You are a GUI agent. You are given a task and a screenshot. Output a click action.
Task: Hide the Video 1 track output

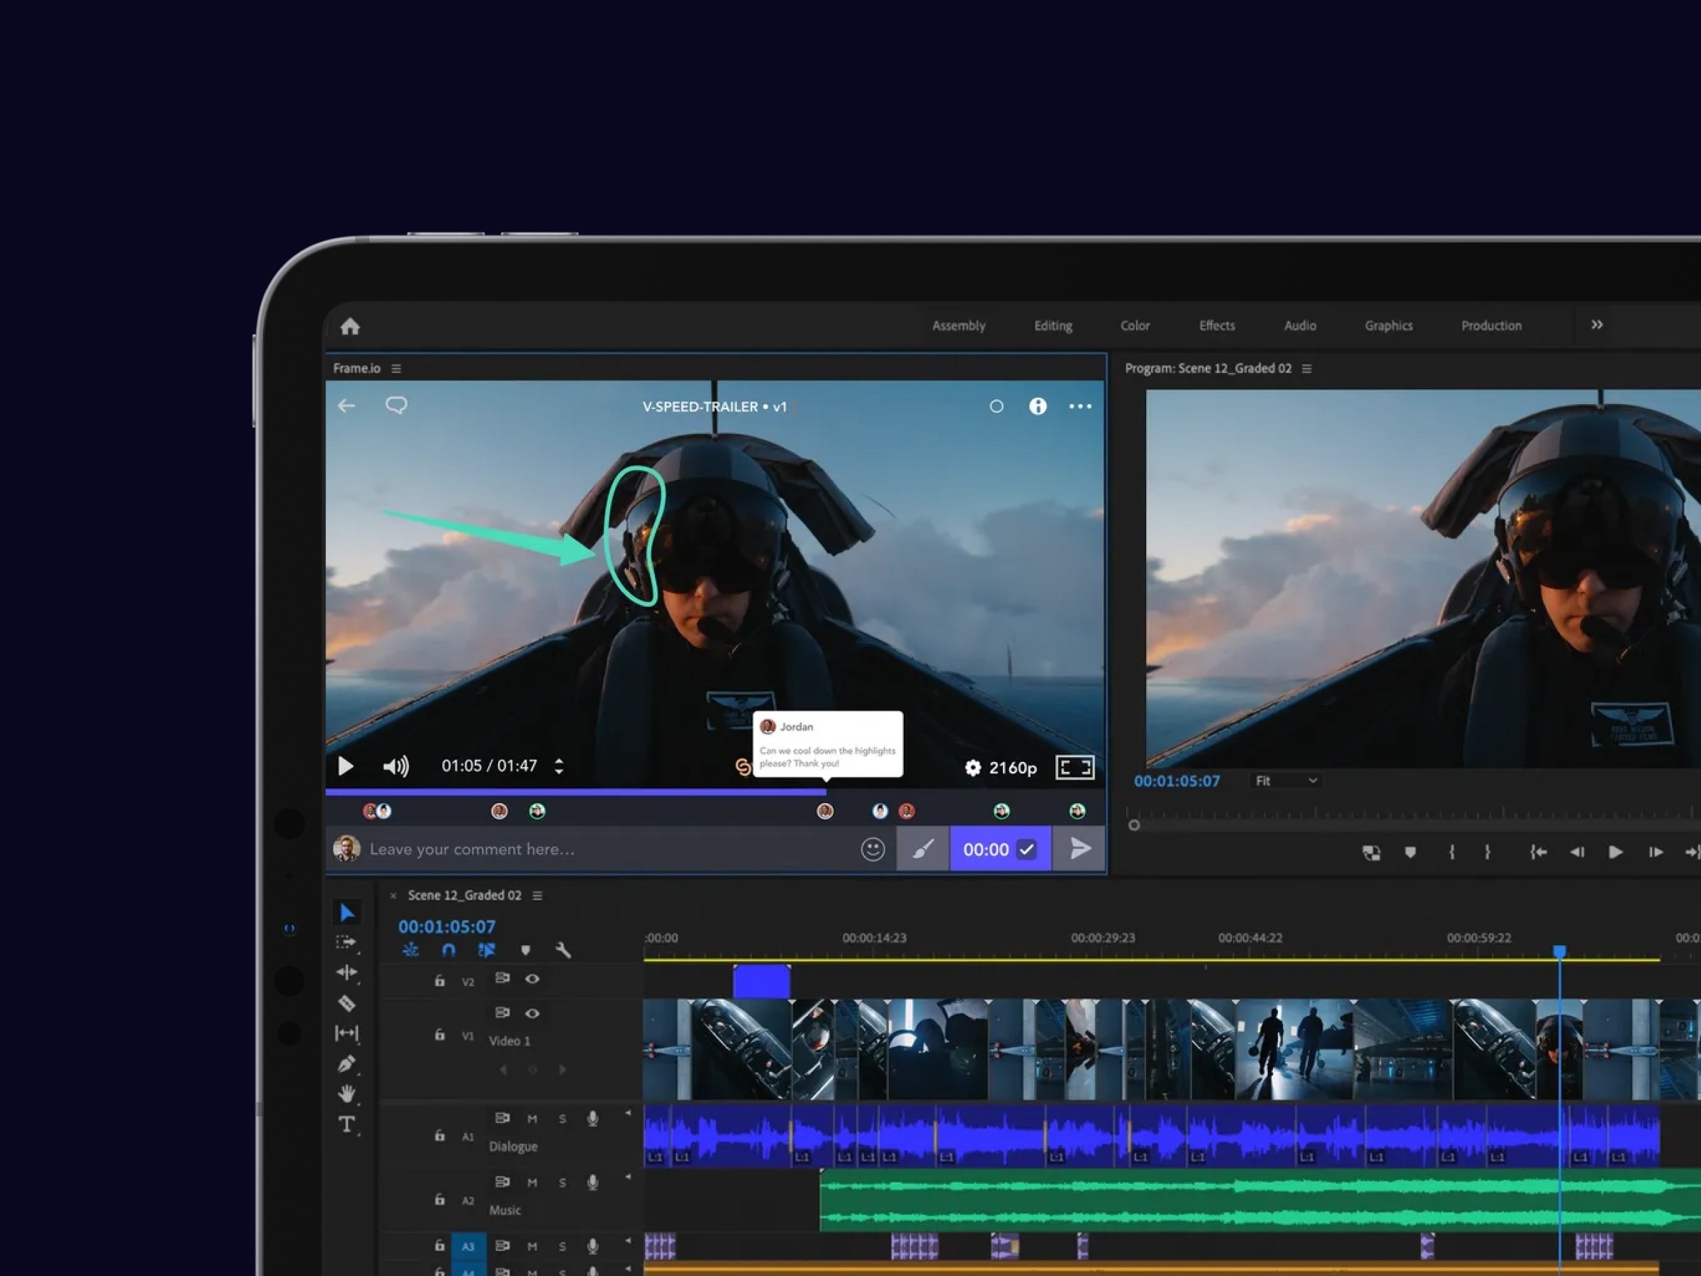click(532, 1013)
